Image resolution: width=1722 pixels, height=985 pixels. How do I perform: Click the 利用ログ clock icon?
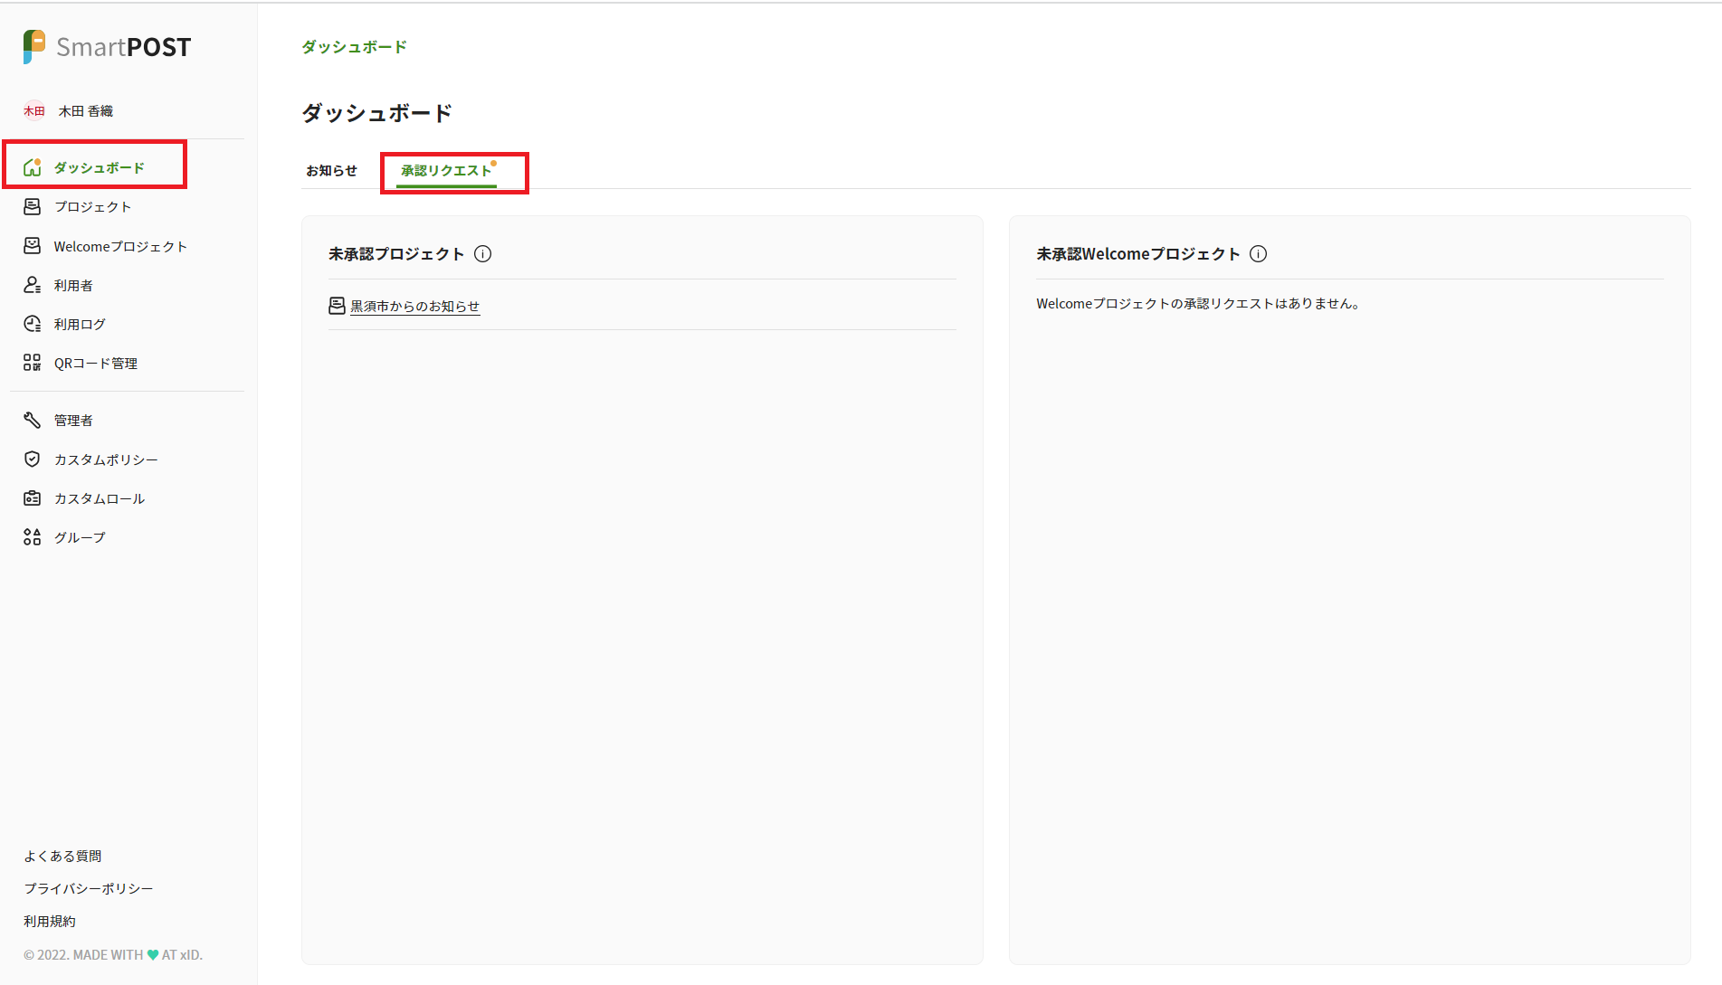point(33,324)
